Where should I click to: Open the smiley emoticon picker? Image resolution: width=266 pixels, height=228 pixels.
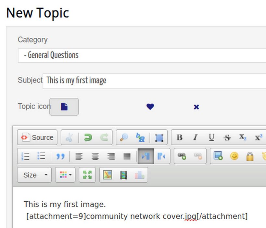tap(234, 156)
